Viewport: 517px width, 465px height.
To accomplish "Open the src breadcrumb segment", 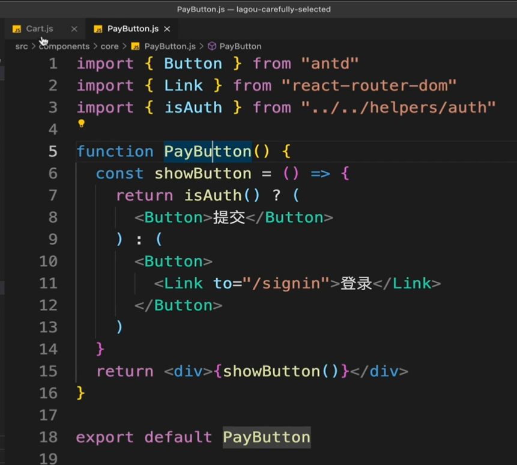I will 22,46.
